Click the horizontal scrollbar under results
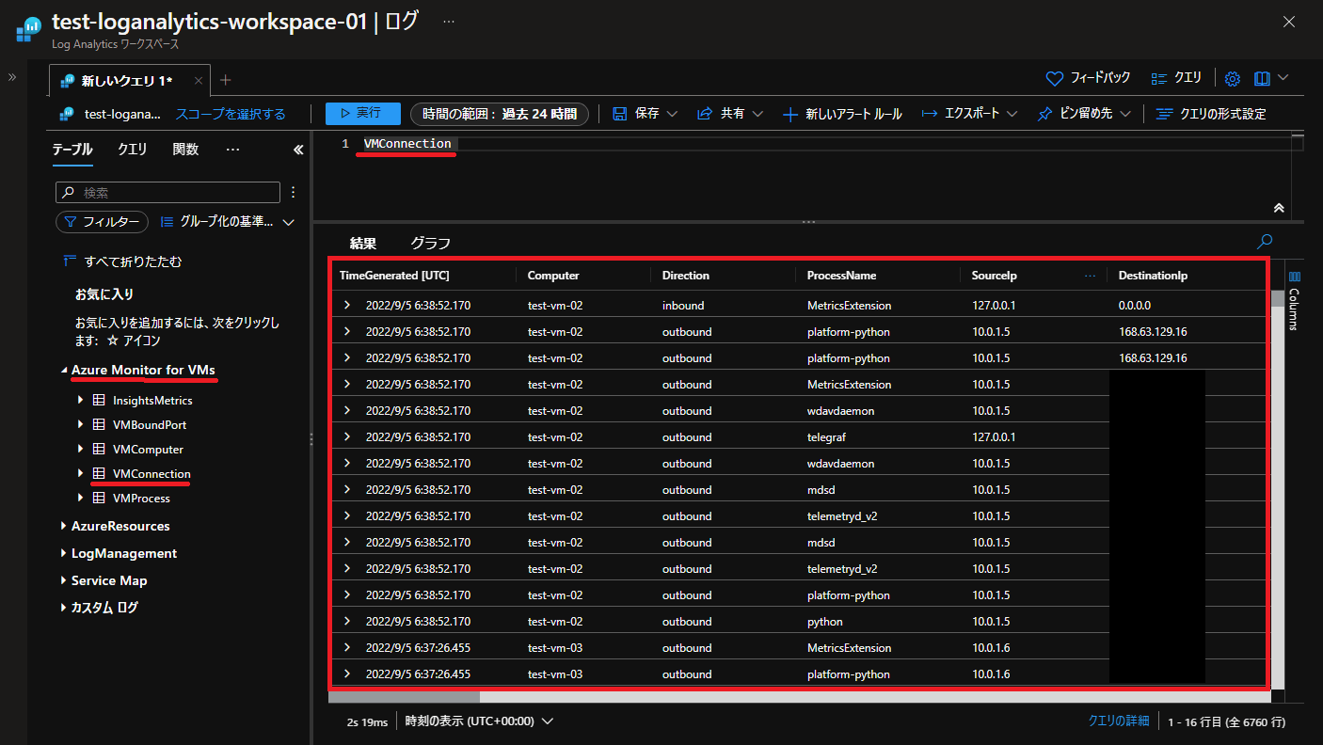This screenshot has width=1323, height=745. [x=405, y=697]
